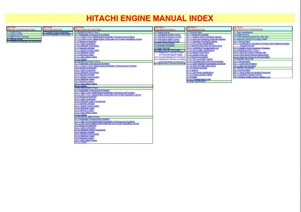Viewport: 301px width, 212px height.
Task: Open ECM controller setting items link
Action: tap(201, 66)
